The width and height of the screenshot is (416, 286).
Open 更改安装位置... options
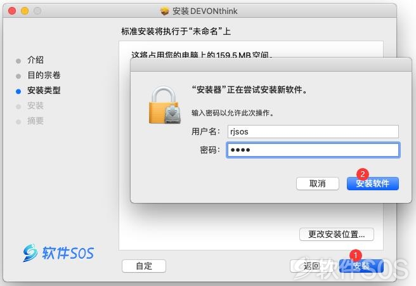(x=336, y=234)
